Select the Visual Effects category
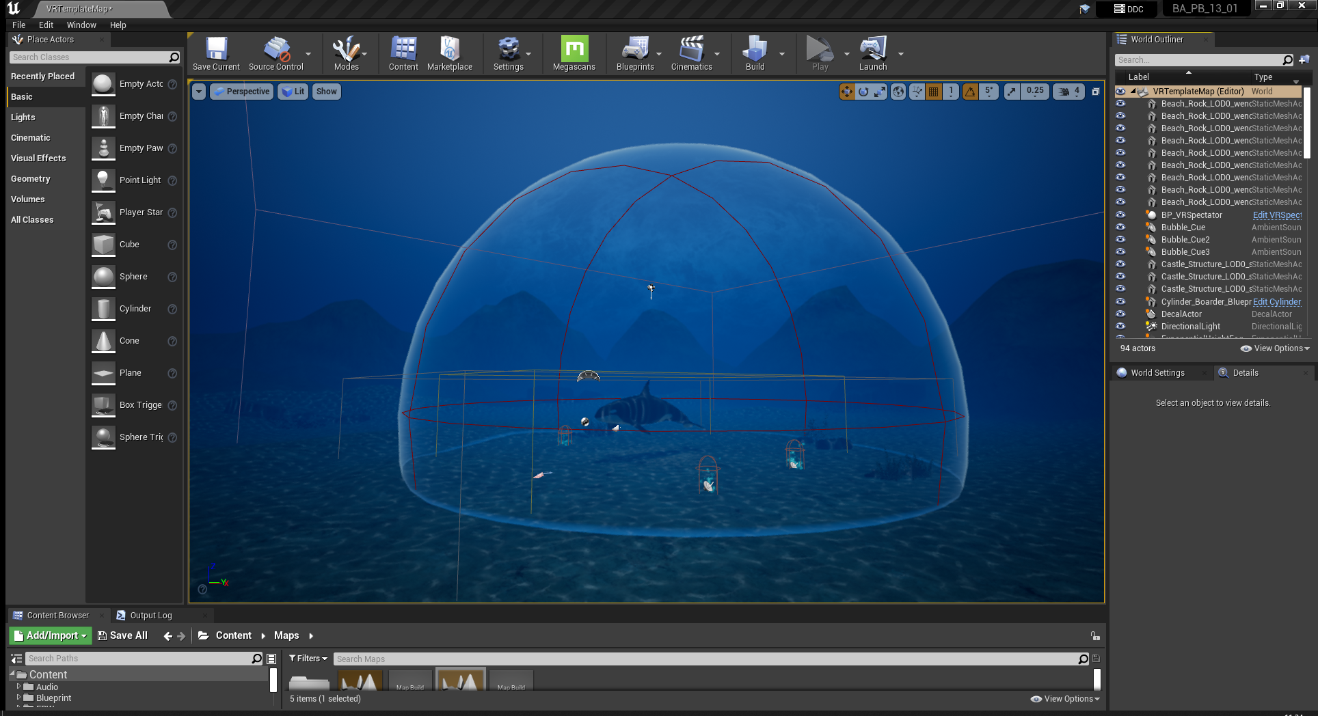Image resolution: width=1318 pixels, height=716 pixels. [x=38, y=158]
